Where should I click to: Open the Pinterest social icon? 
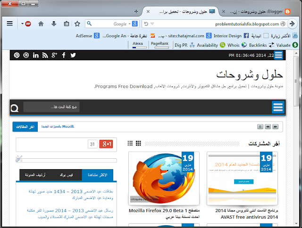click(x=17, y=55)
